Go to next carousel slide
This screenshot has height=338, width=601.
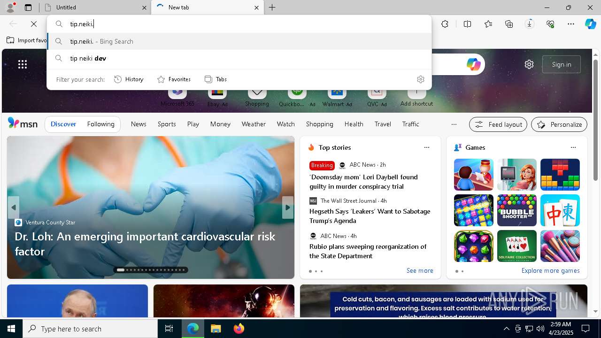pyautogui.click(x=288, y=207)
